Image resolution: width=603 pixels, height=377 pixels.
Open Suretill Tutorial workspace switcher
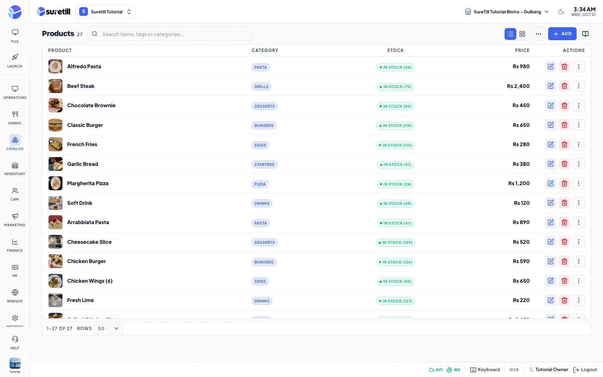pos(106,12)
